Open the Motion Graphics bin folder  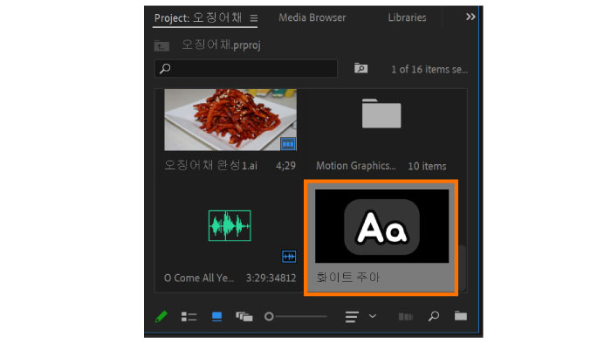(x=381, y=114)
